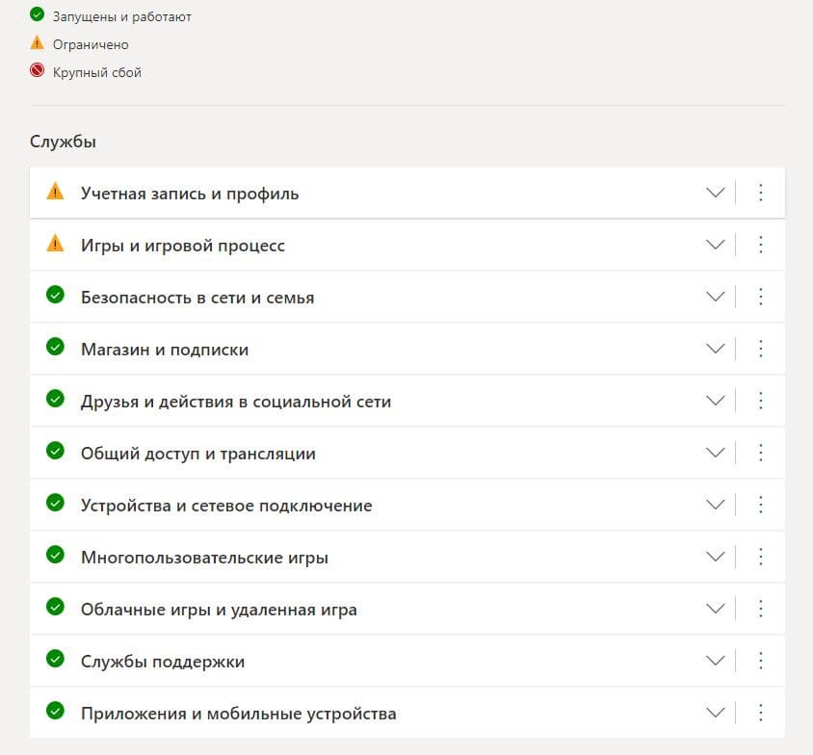This screenshot has width=813, height=755.
Task: Open three-dot menu for Общий доступ и трансляции
Action: coord(760,453)
